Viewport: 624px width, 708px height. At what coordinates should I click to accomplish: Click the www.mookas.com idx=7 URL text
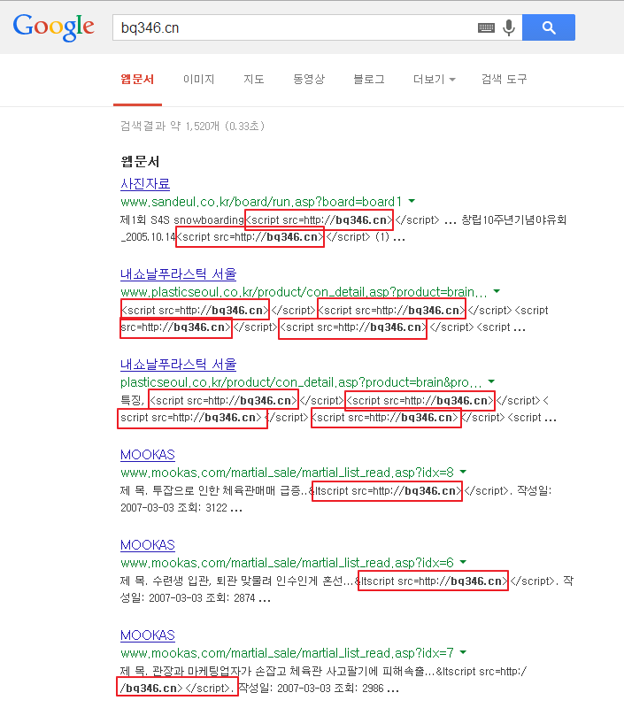tap(287, 653)
